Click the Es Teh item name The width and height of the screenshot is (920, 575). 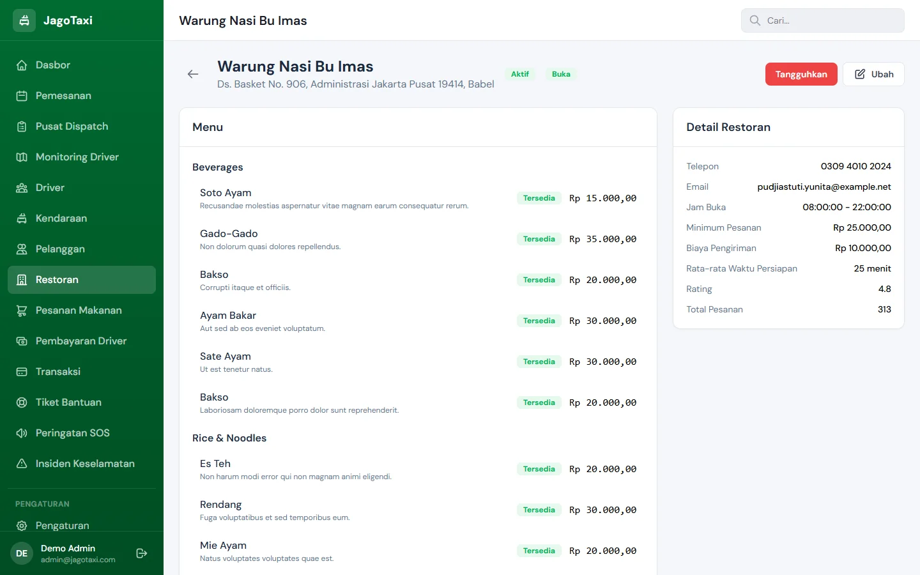click(215, 464)
